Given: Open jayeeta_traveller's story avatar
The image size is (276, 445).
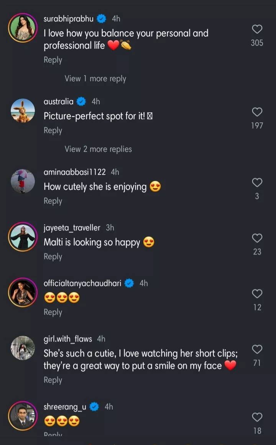Looking at the screenshot, I should (x=23, y=237).
